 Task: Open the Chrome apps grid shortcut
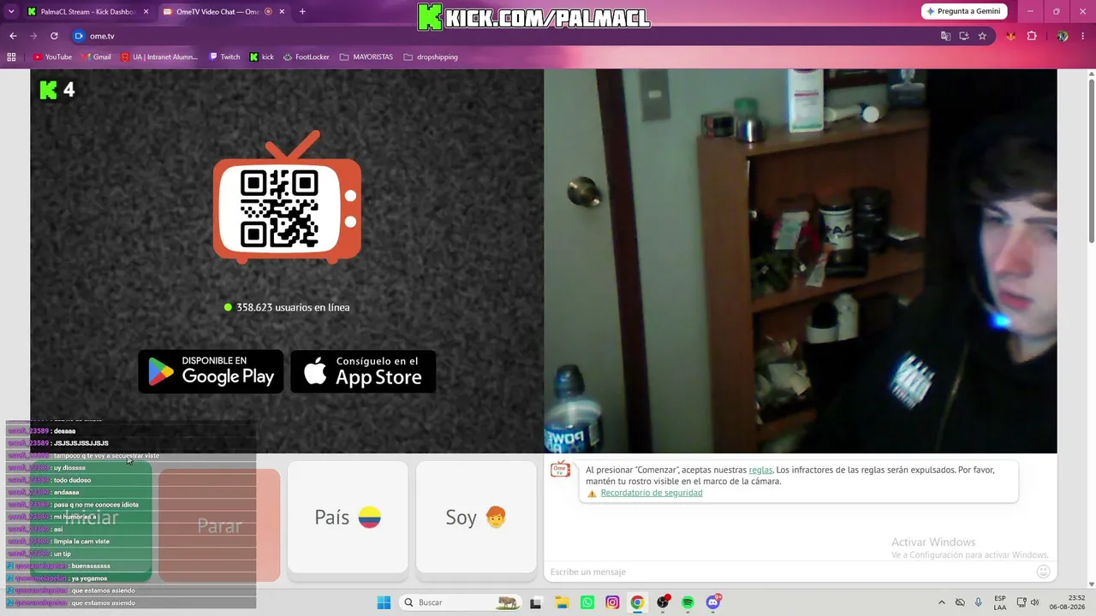point(11,57)
